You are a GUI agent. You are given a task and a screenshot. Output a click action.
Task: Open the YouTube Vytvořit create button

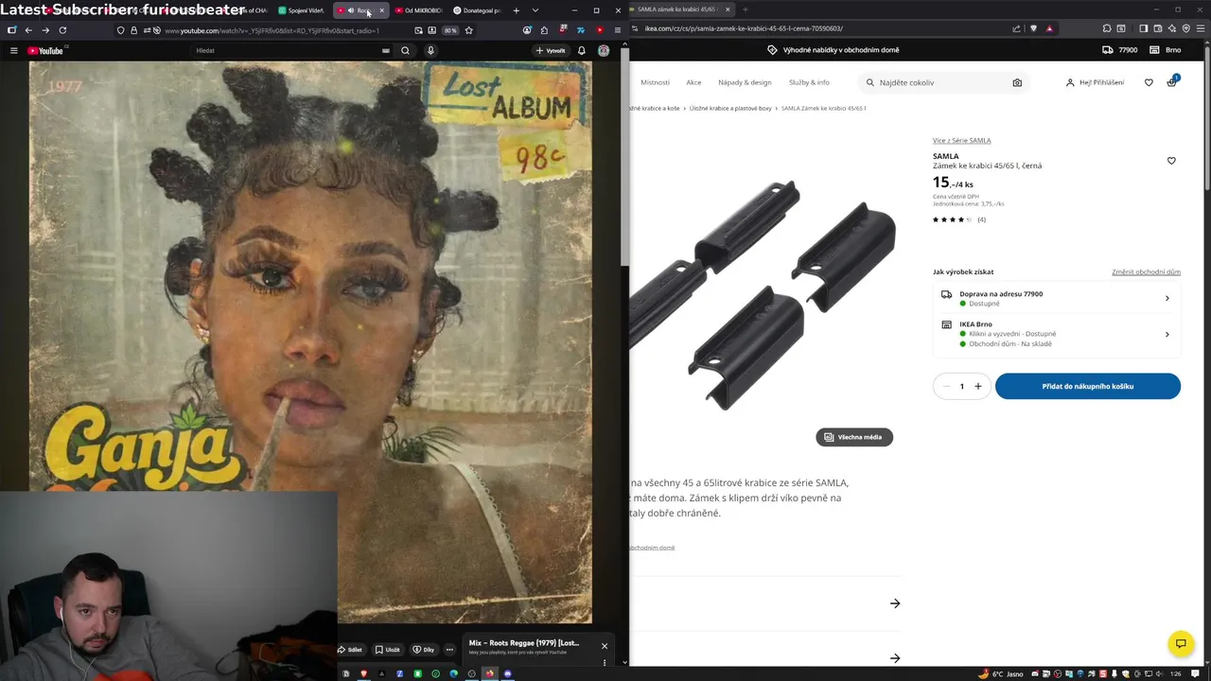(551, 50)
